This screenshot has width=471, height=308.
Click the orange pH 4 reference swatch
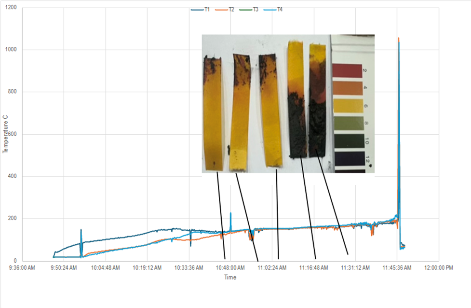[x=348, y=88]
